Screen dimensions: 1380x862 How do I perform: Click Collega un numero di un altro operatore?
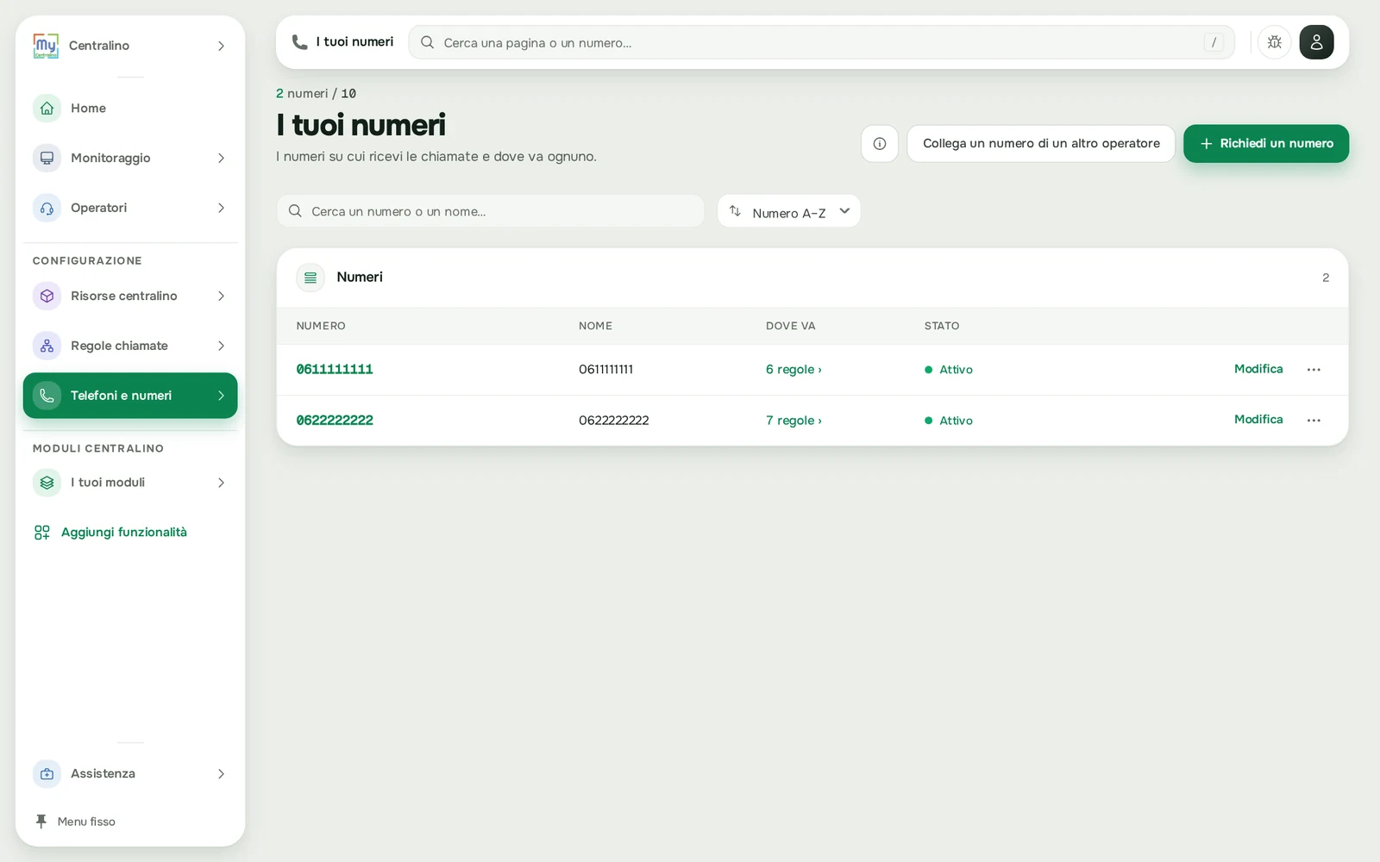pyautogui.click(x=1041, y=144)
